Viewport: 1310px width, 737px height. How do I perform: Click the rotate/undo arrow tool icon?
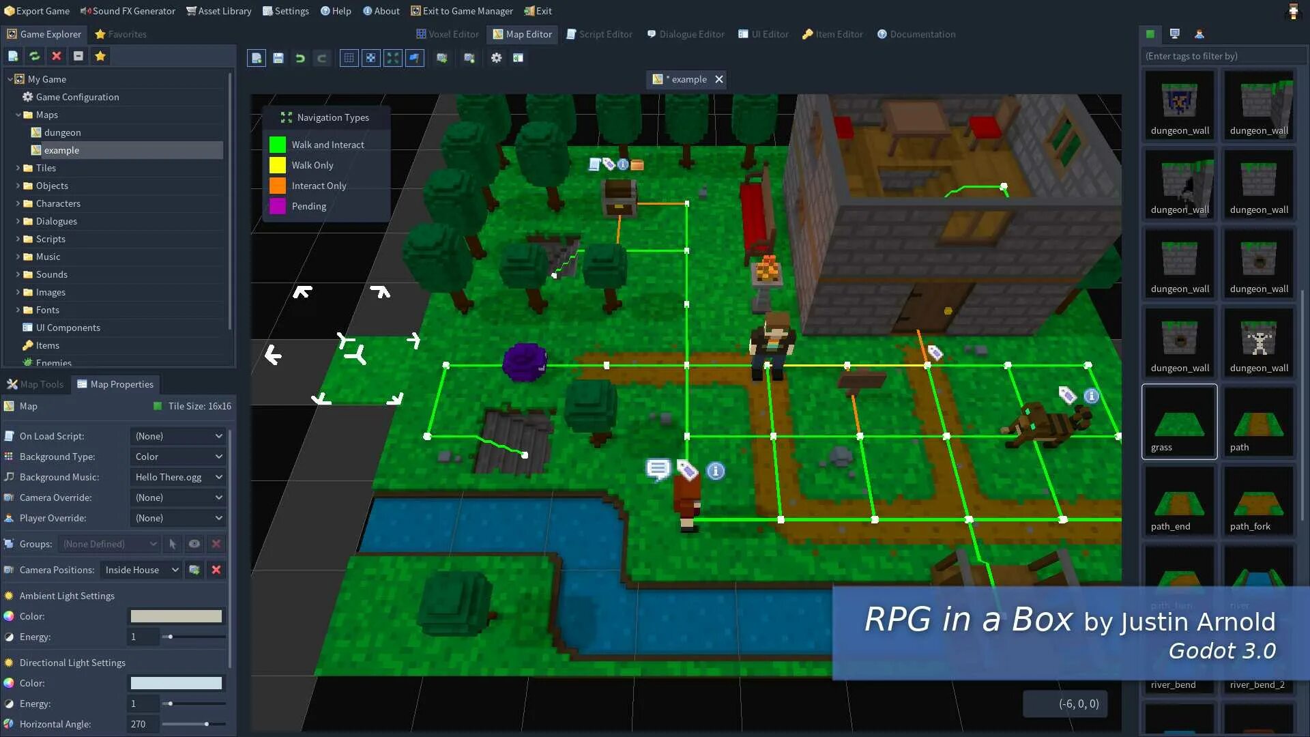[300, 57]
